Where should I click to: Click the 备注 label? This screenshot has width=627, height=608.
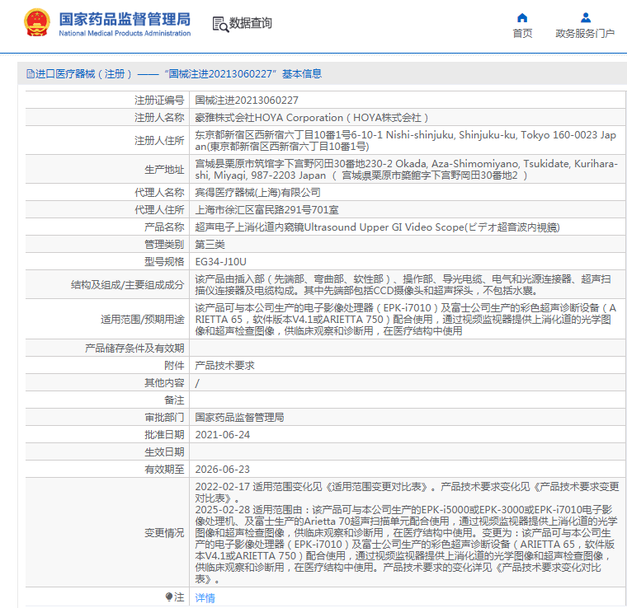pos(174,400)
